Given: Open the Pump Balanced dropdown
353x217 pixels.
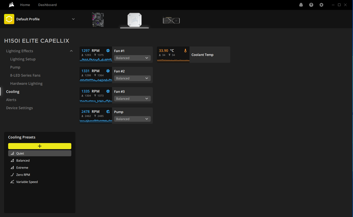Looking at the screenshot, I should tap(132, 119).
